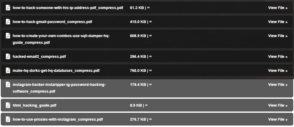Click View File for the 766.0 KB PDF
The image size is (294, 127).
[x=277, y=71]
